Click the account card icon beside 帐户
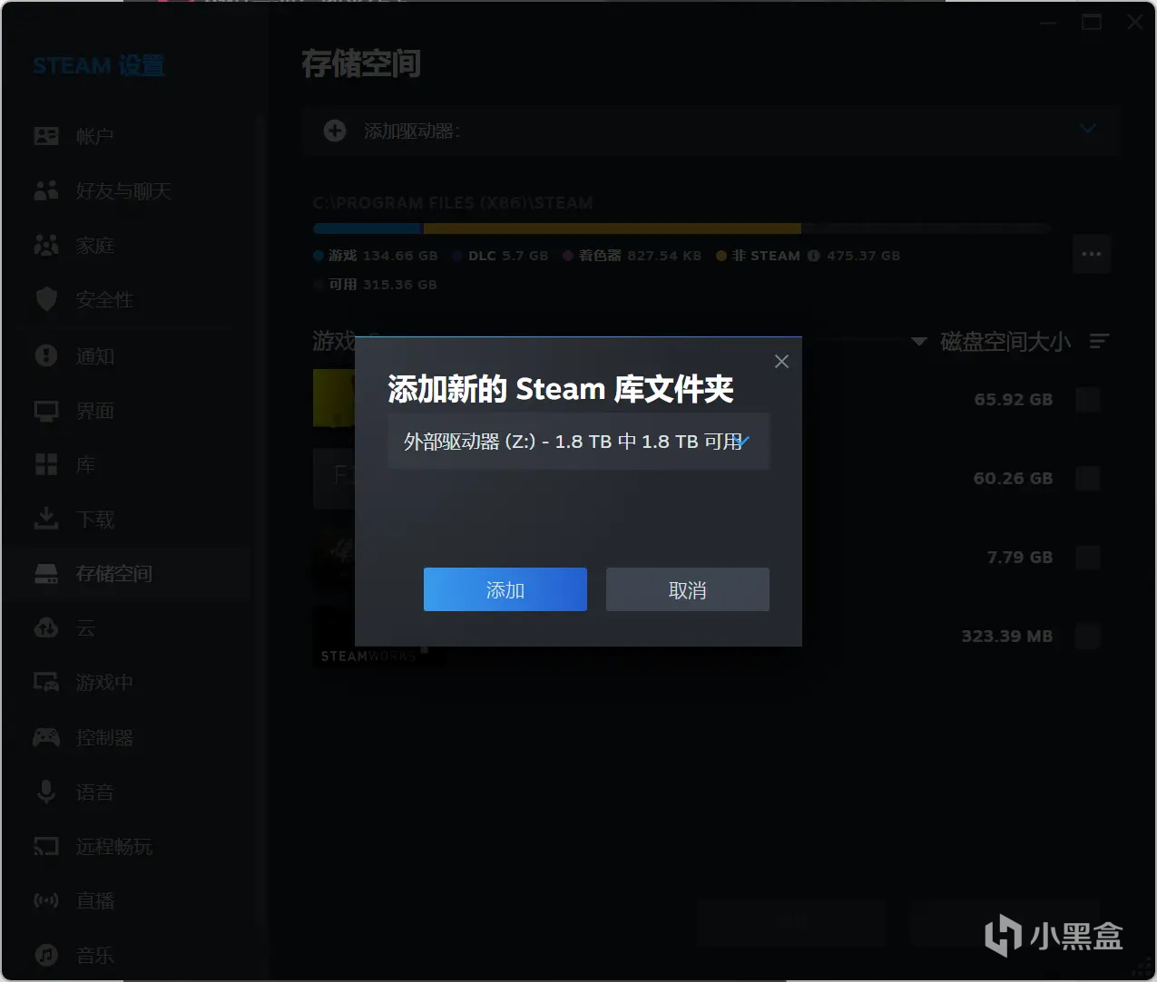The height and width of the screenshot is (982, 1157). pos(45,136)
